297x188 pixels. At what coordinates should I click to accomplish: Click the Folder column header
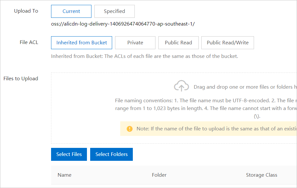[x=159, y=175]
